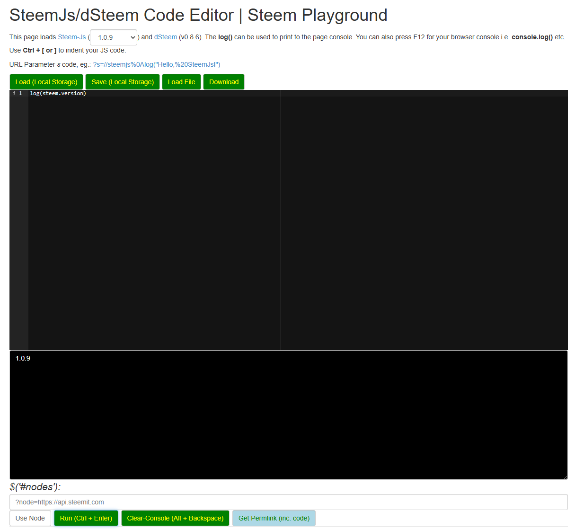
Task: Click the $('#nodes'): label
Action: (x=35, y=487)
